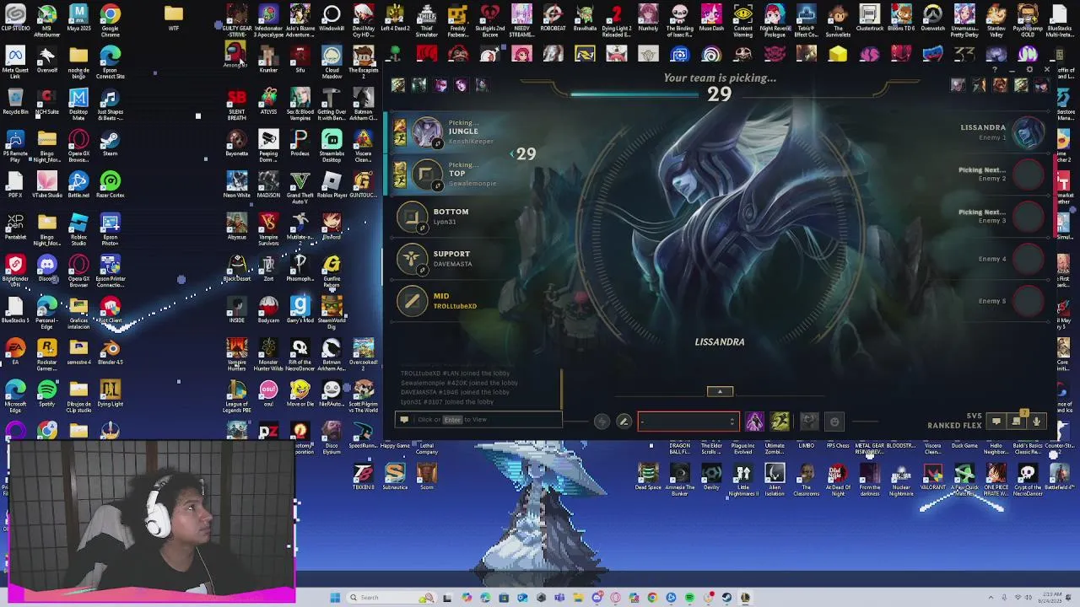1080x607 pixels.
Task: Edit rune page with pencil icon
Action: pos(624,422)
